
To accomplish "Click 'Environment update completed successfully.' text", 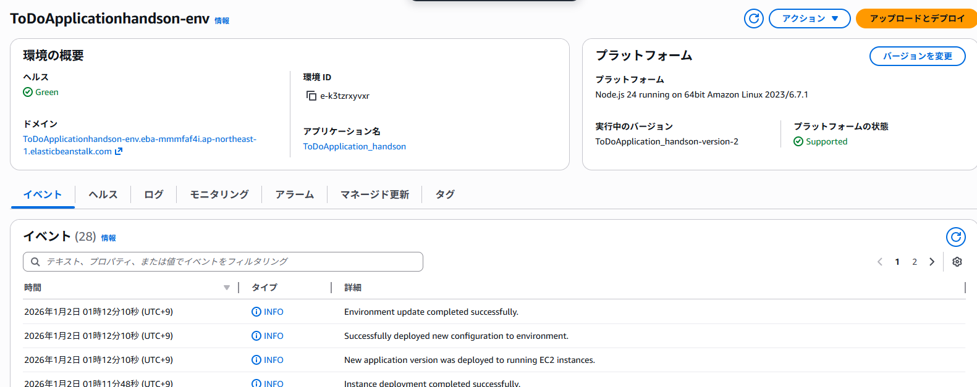I will [431, 312].
